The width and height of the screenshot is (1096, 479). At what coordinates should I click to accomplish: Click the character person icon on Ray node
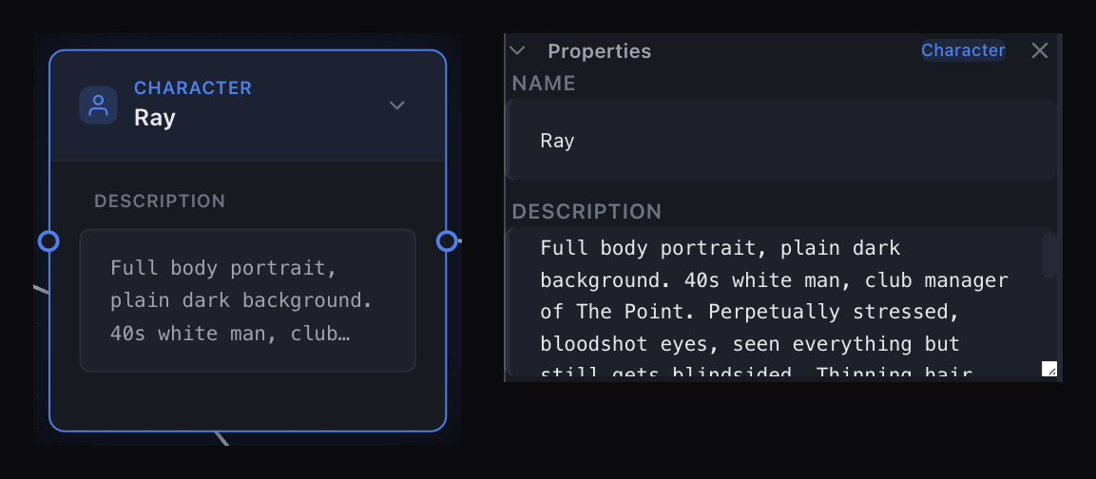click(98, 105)
